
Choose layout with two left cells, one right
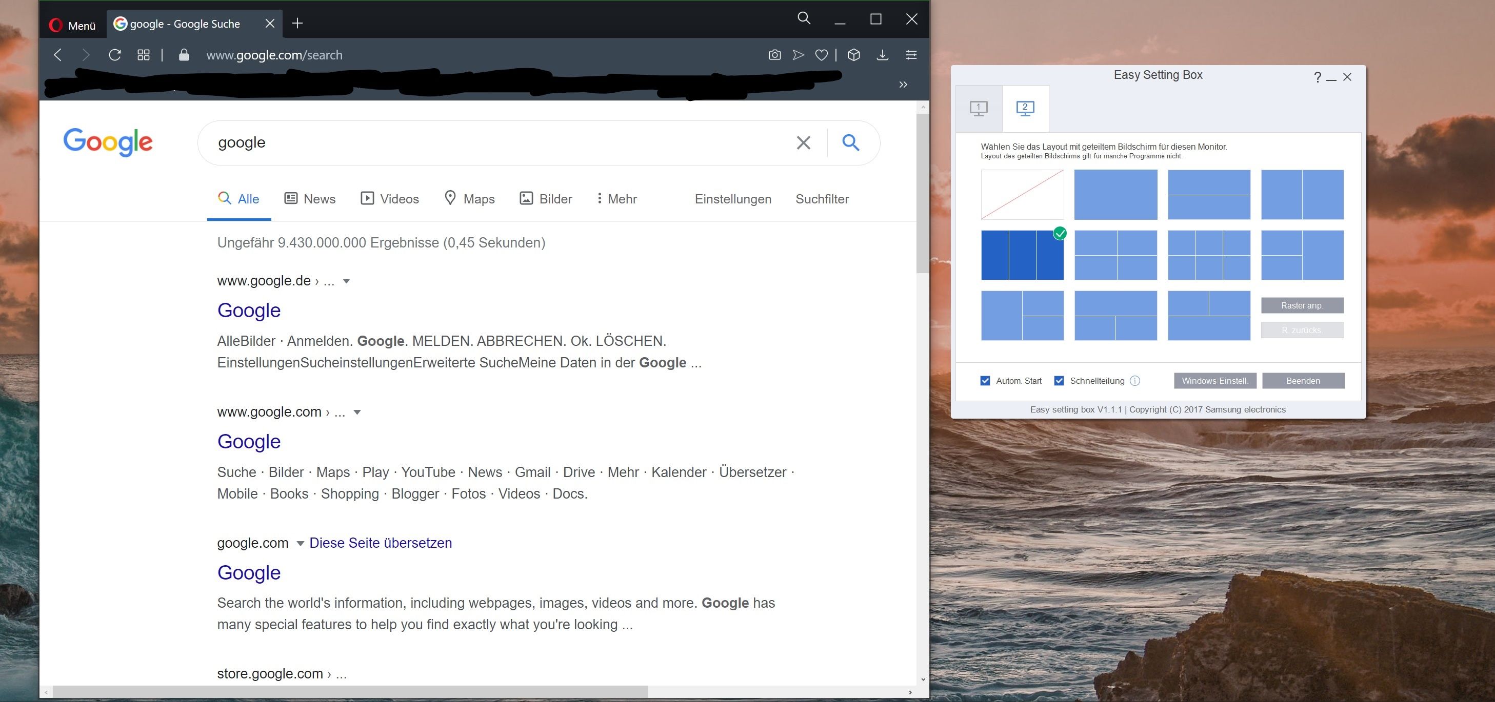point(1302,255)
